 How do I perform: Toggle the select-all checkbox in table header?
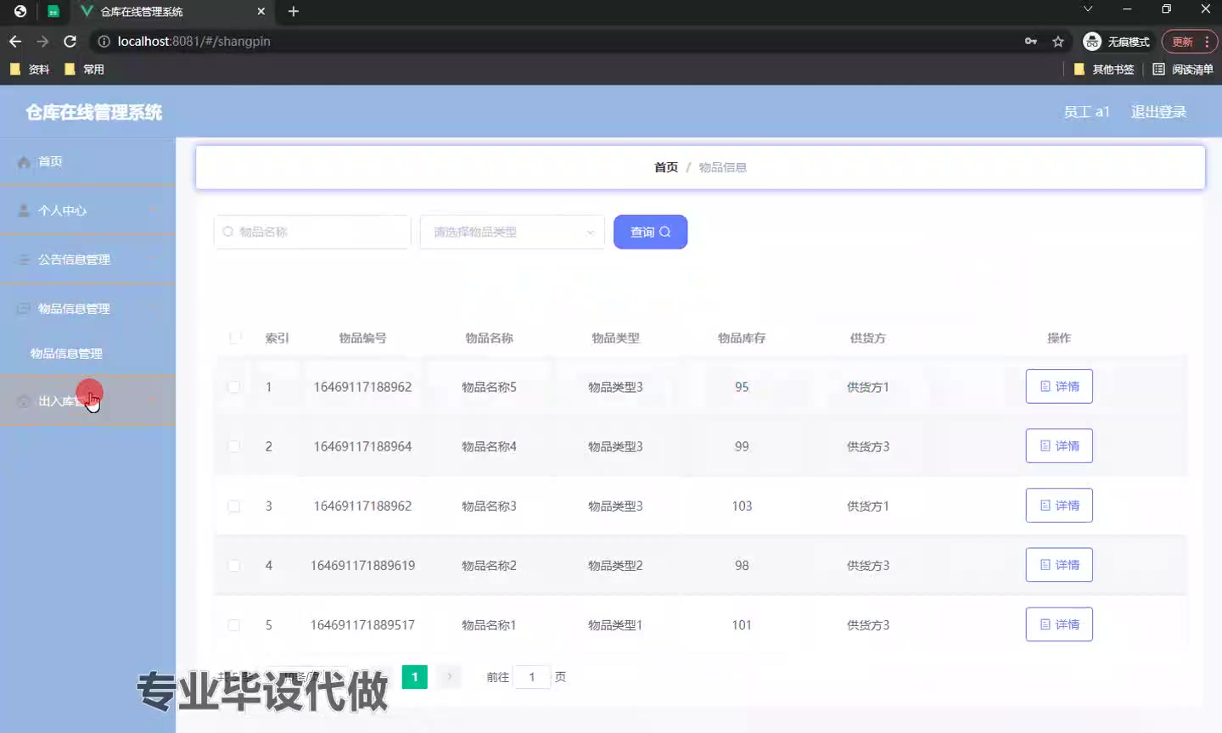234,338
